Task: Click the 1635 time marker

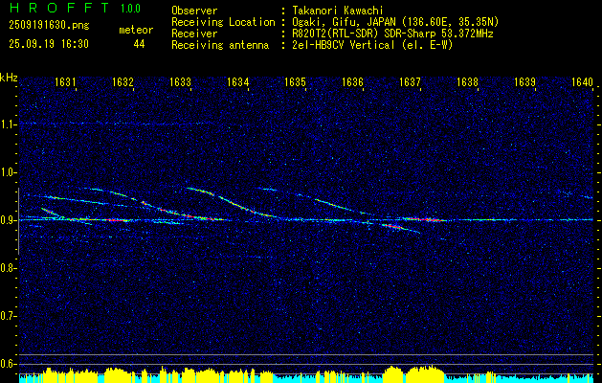Action: pyautogui.click(x=295, y=83)
